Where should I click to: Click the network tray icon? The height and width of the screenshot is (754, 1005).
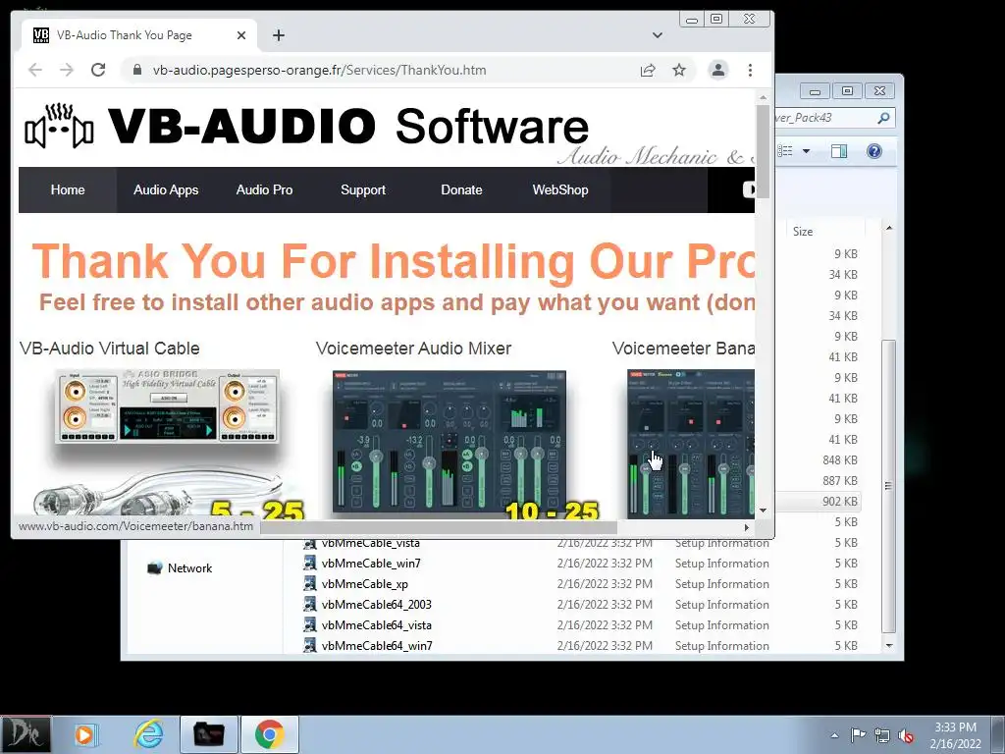click(x=882, y=735)
